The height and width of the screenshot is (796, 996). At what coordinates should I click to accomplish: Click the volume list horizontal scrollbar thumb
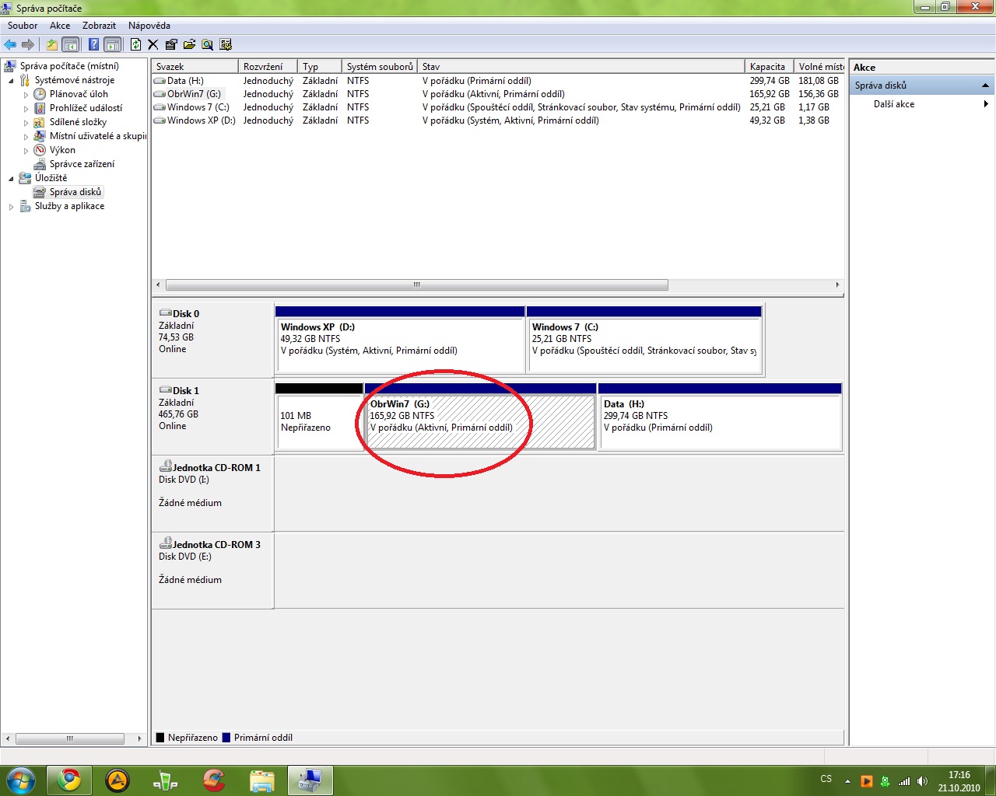tap(417, 285)
